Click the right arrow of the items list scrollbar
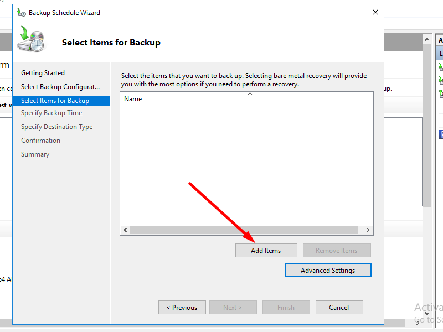443x332 pixels. tap(368, 230)
